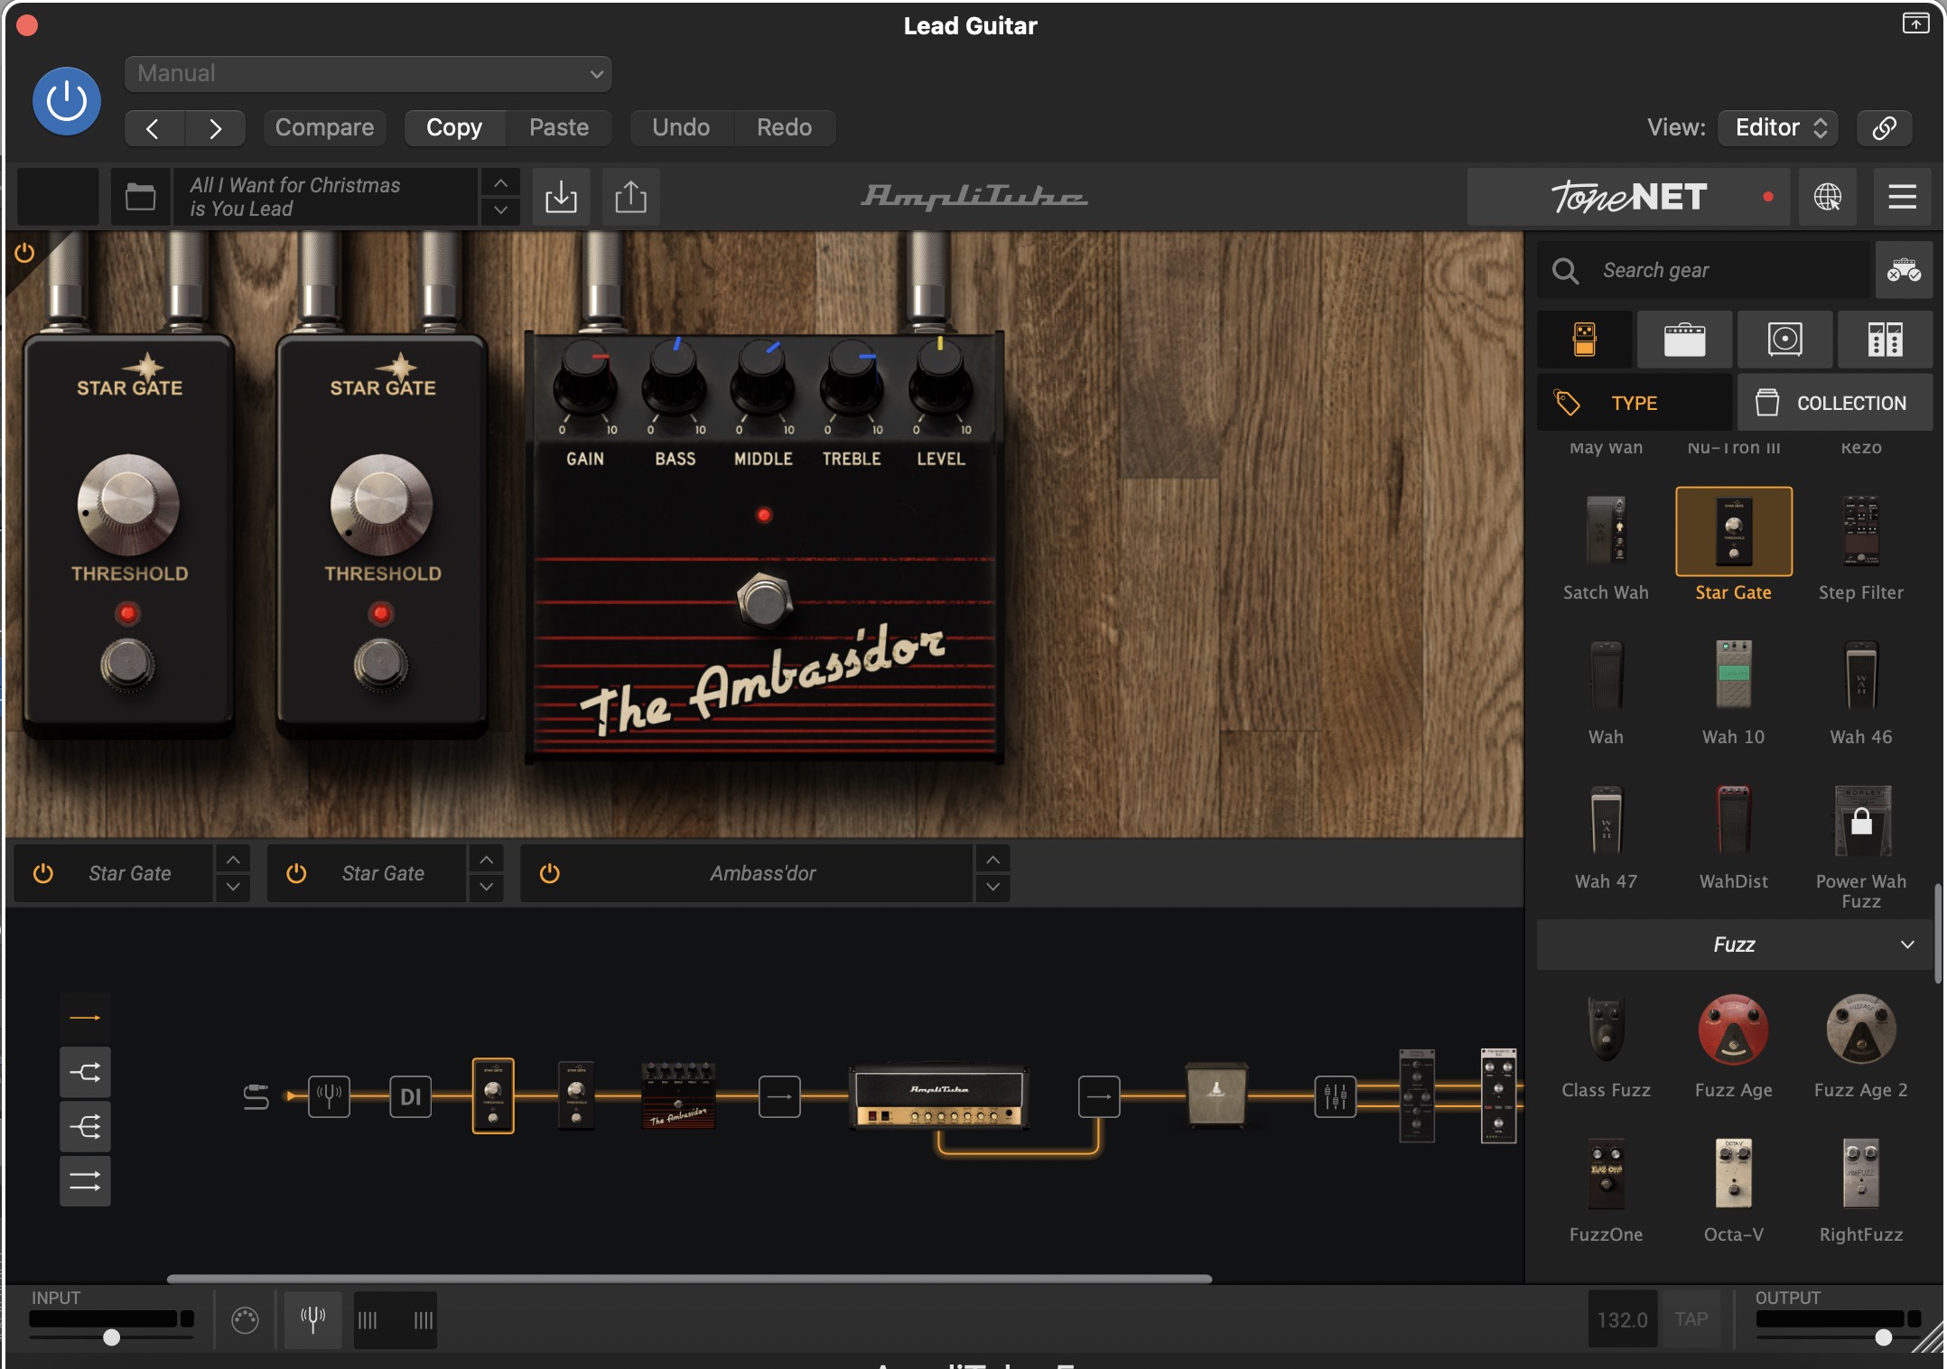Select the amplifiers gear tab
This screenshot has height=1369, width=1947.
[1684, 340]
